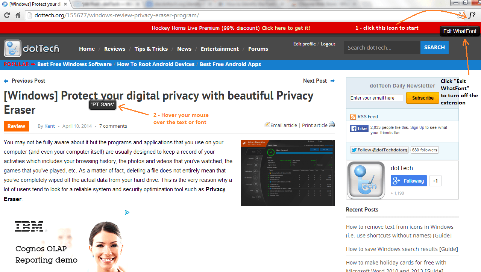Viewport: 481px width, 272px height.
Task: Click the 'April 10, 2014' post date
Action: point(77,126)
